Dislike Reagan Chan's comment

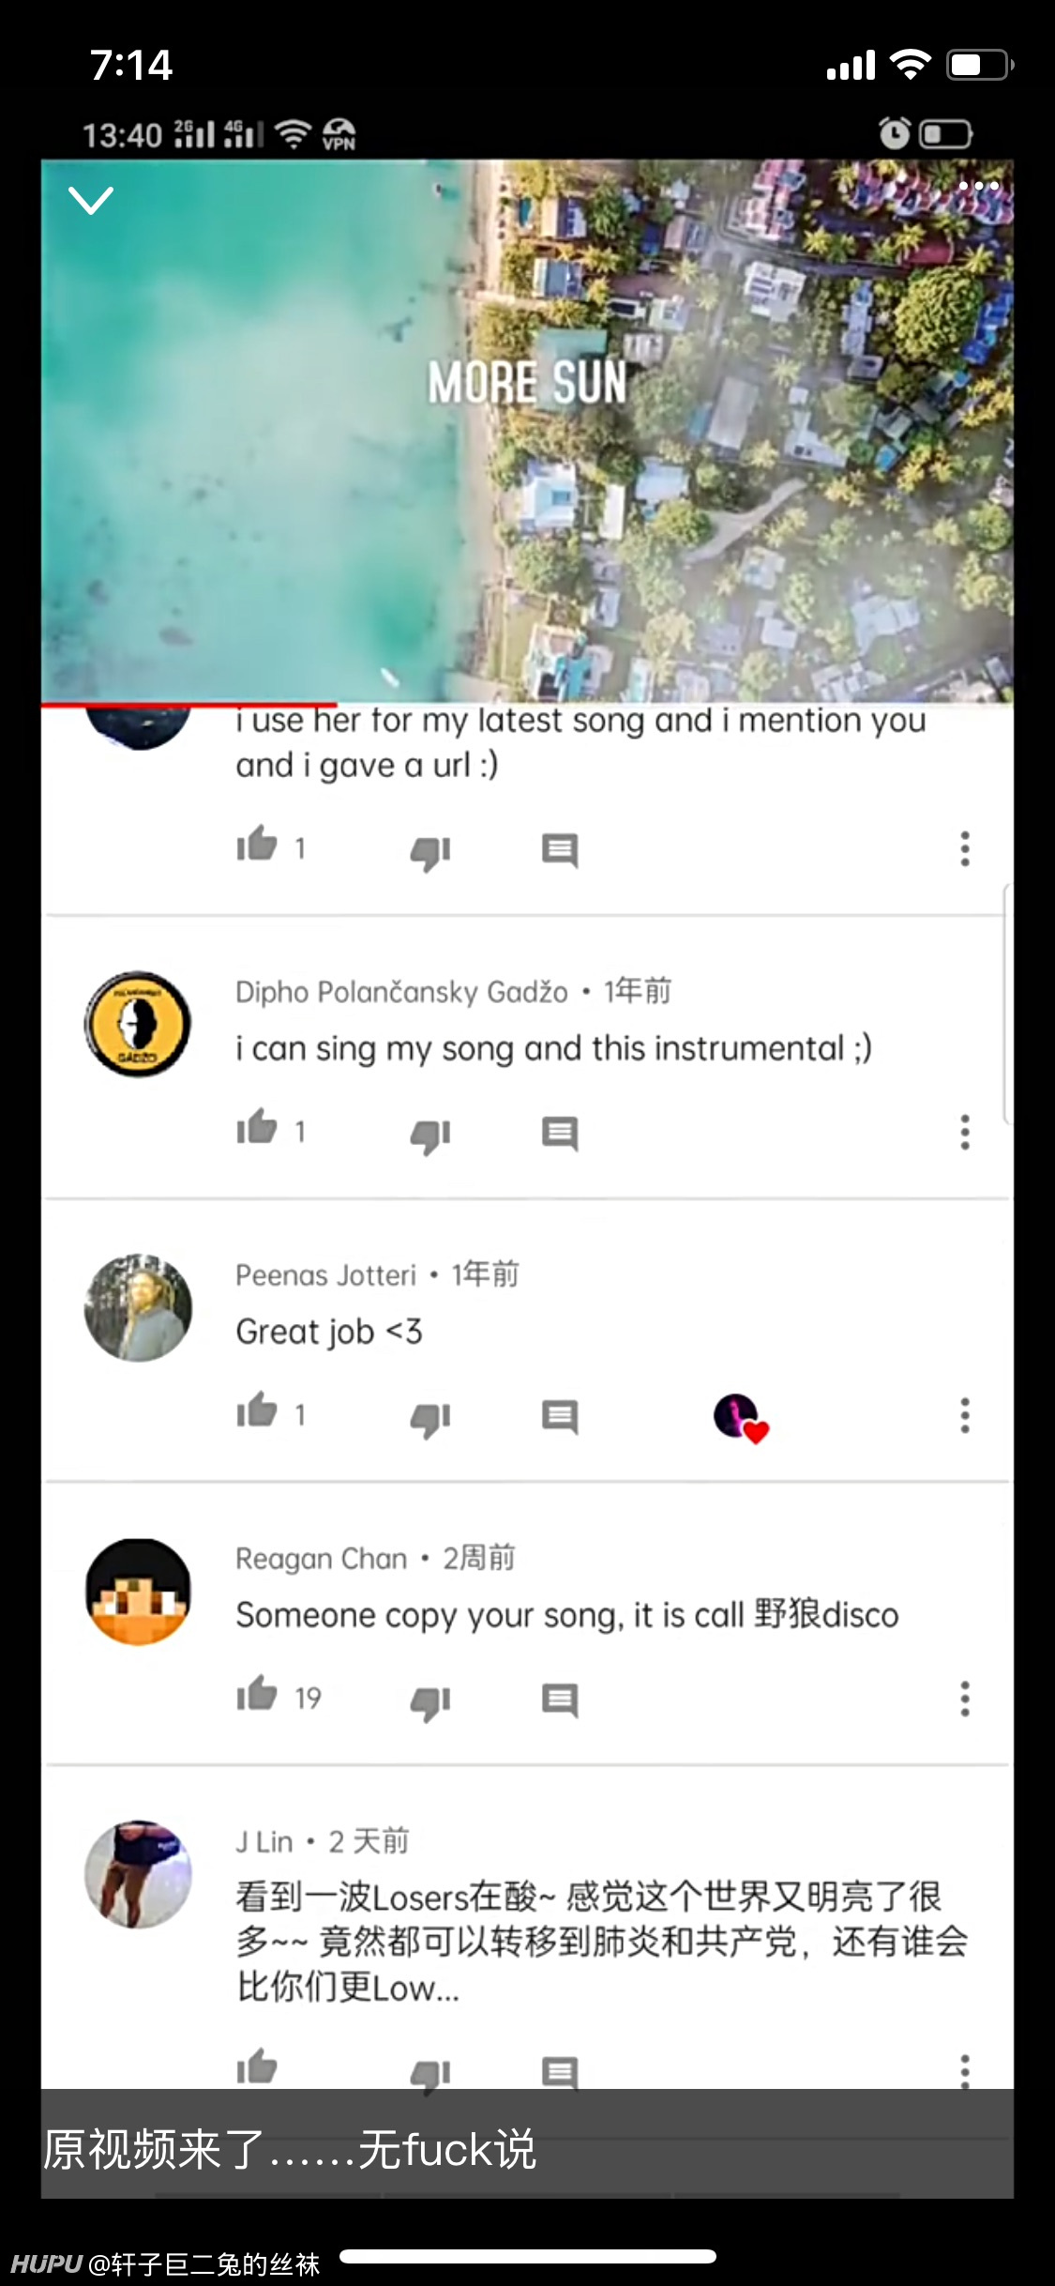click(430, 1701)
